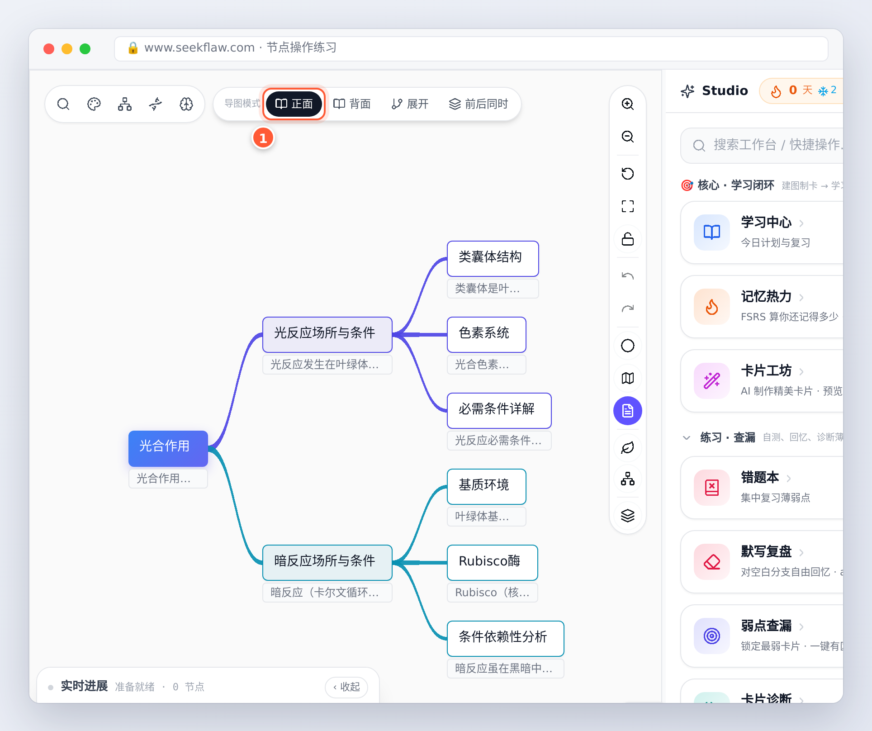Select the node 暗反应场所与条件
872x731 pixels.
327,562
